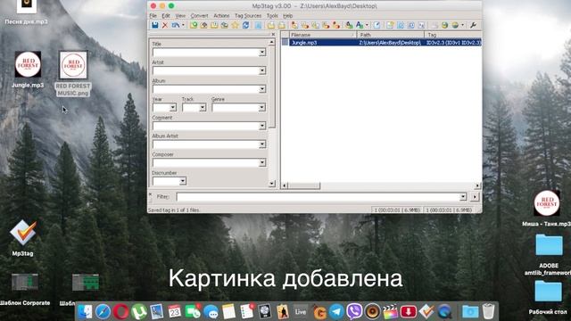Open the Actions menu

pos(221,16)
